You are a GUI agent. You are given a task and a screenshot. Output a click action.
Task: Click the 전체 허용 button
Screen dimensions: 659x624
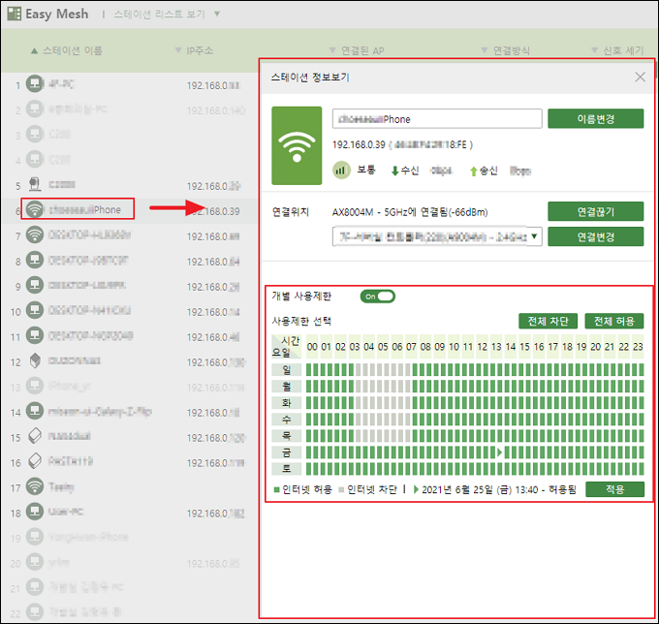click(614, 322)
